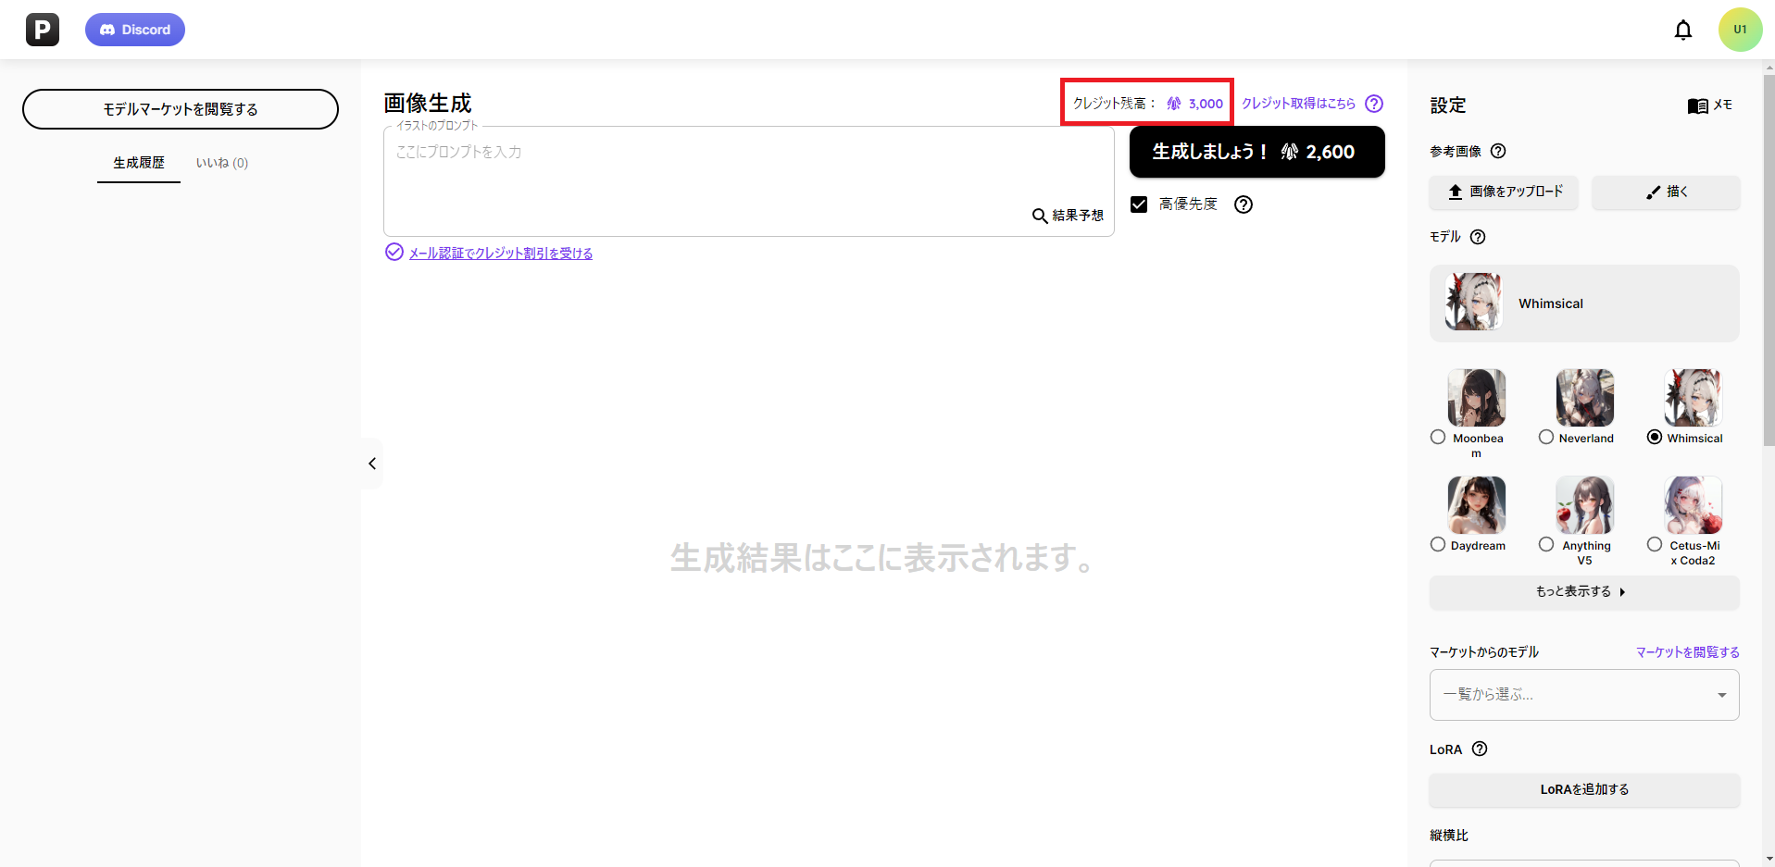Select the Anything V5 radio button
Screen dimensions: 1775x867
pos(1546,544)
